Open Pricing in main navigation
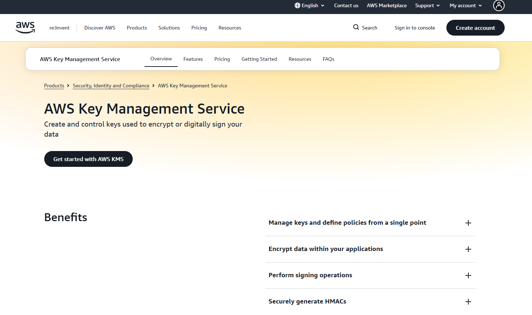This screenshot has width=532, height=315. 199,28
